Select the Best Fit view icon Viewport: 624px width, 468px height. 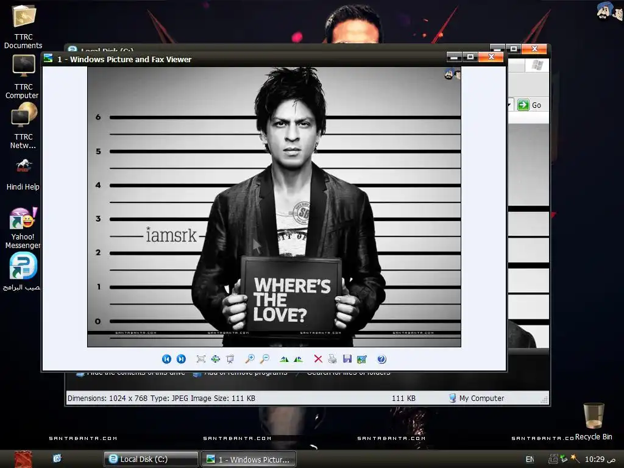point(201,359)
